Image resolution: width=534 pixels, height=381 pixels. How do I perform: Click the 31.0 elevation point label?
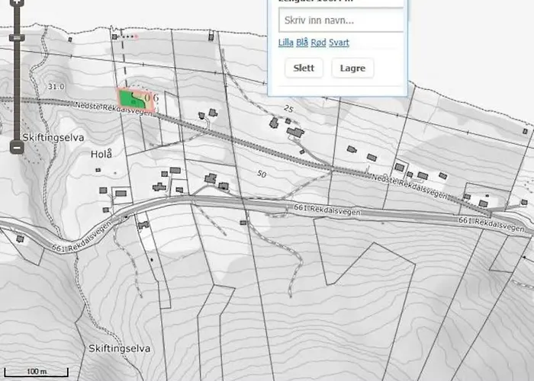54,86
